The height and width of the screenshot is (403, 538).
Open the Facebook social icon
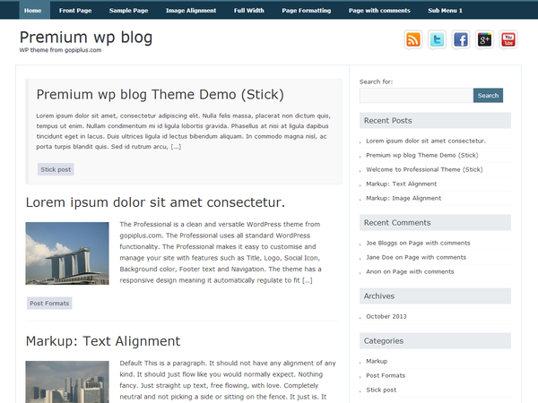pos(461,39)
